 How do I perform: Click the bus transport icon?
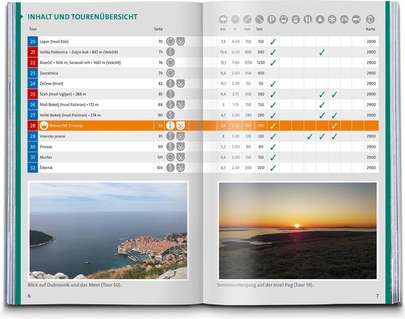click(283, 19)
